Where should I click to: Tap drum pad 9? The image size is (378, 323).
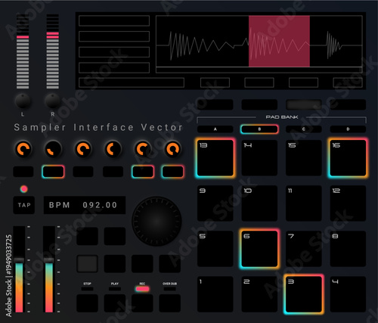(x=215, y=203)
